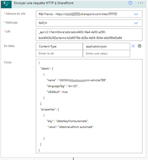148x160 pixels.
Task: Switch headers to text mode icon
Action: [139, 46]
